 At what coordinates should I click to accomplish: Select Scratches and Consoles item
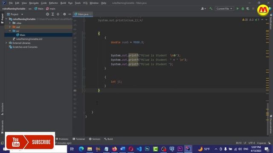click(25, 47)
